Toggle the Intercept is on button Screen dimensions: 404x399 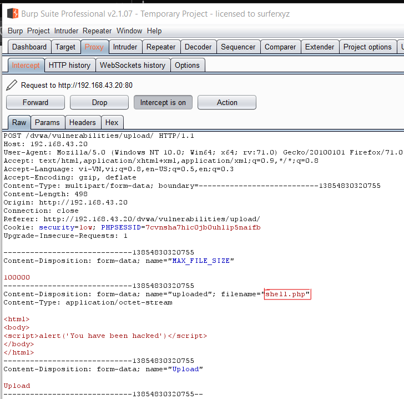[163, 102]
